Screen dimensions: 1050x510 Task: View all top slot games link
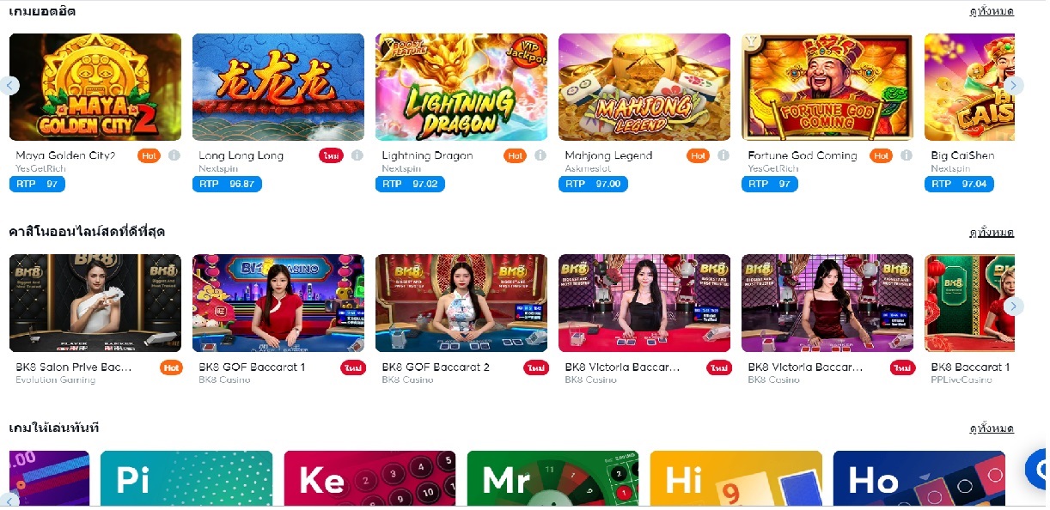tap(992, 11)
